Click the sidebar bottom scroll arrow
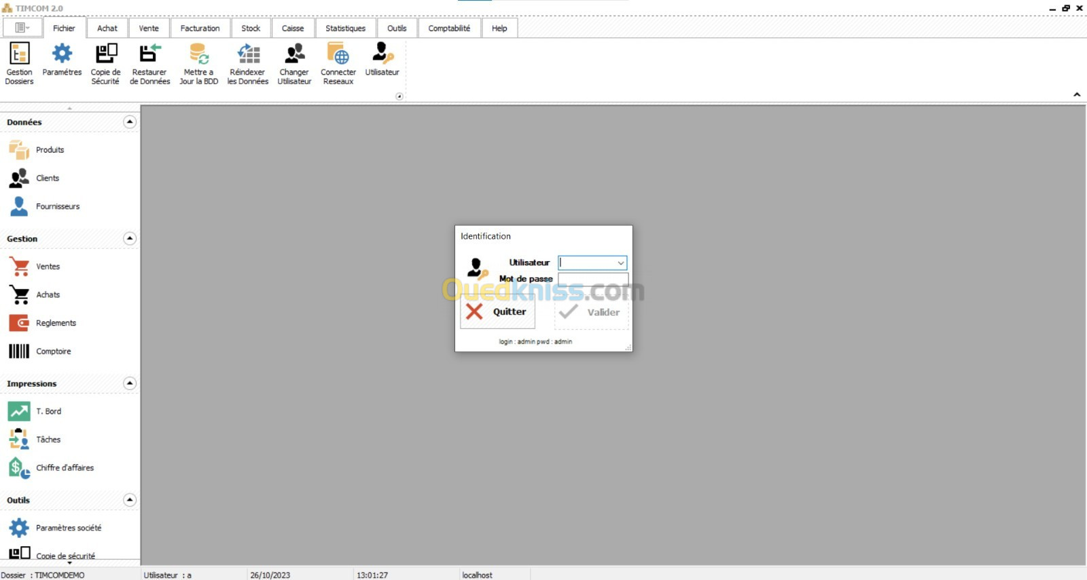The height and width of the screenshot is (580, 1087). pos(69,562)
